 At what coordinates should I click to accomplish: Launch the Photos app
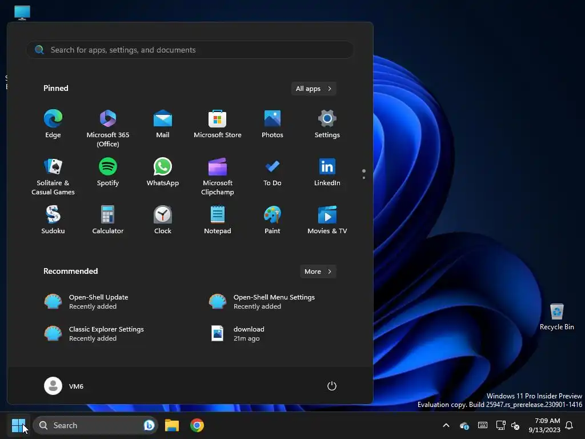point(273,124)
